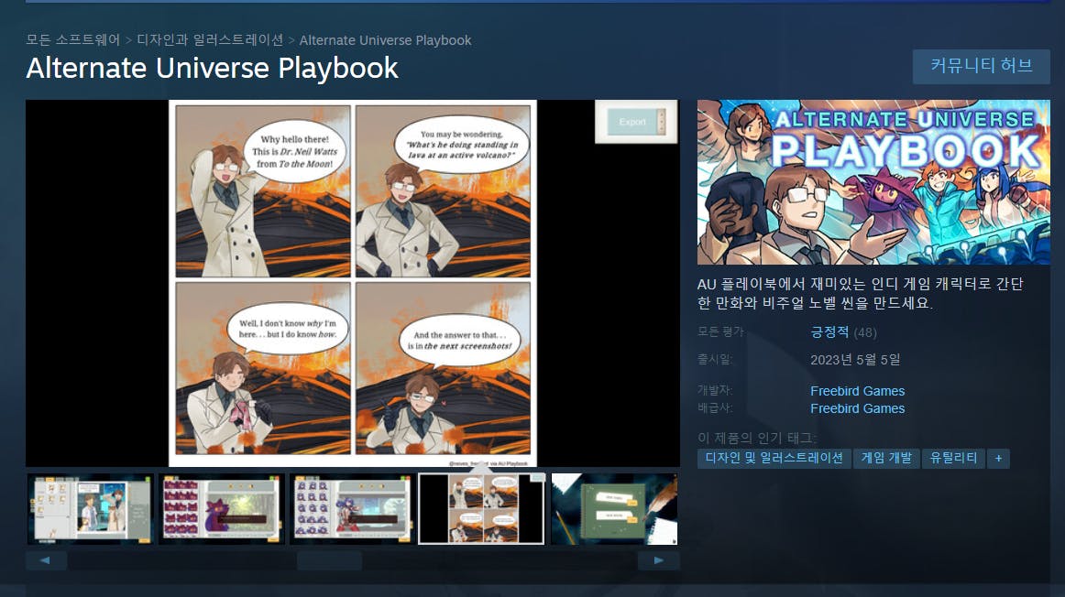Screen dimensions: 1065x597
Task: Select the 유틸리티 tag
Action: (x=953, y=458)
